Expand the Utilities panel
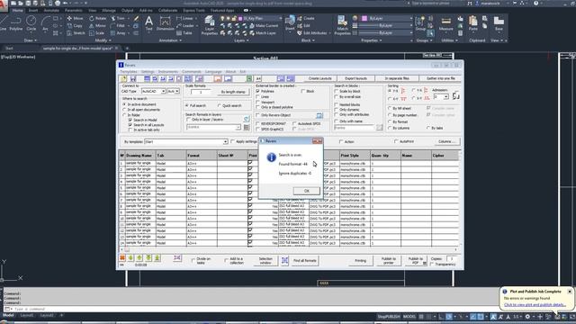 pyautogui.click(x=449, y=40)
